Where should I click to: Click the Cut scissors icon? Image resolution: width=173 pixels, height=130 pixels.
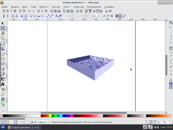[42, 11]
